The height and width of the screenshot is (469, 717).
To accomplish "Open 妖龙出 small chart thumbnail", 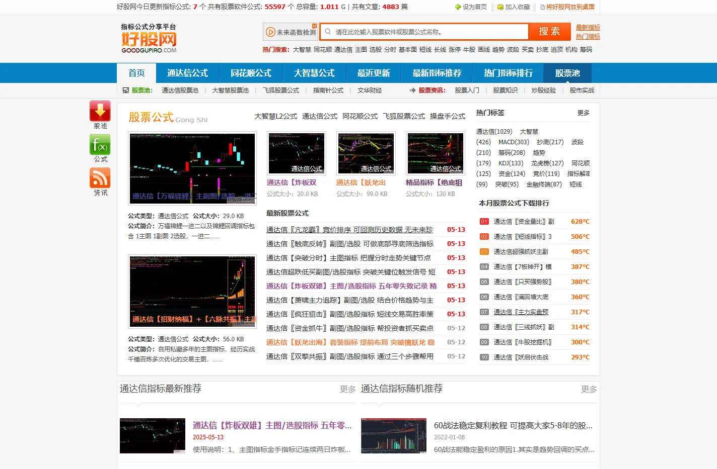I will (x=366, y=153).
